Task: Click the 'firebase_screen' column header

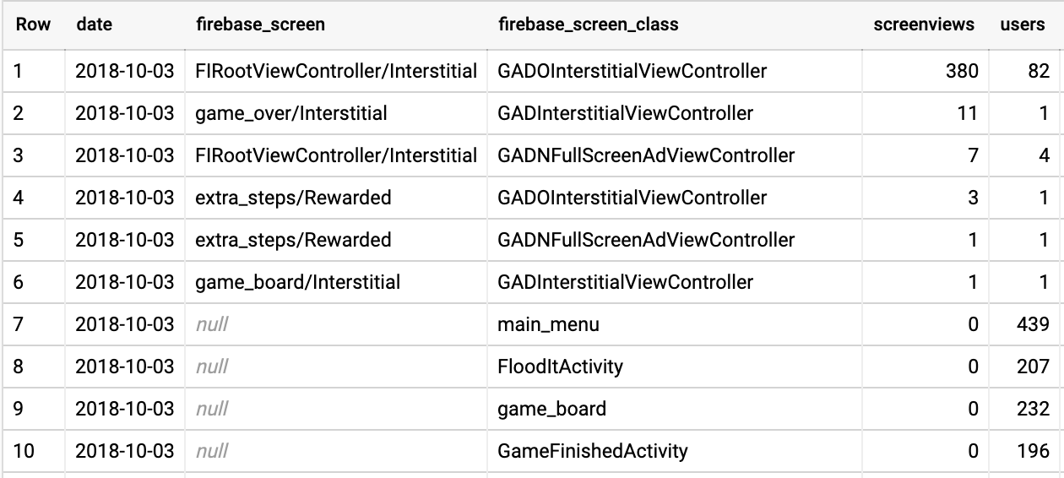Action: pos(259,24)
